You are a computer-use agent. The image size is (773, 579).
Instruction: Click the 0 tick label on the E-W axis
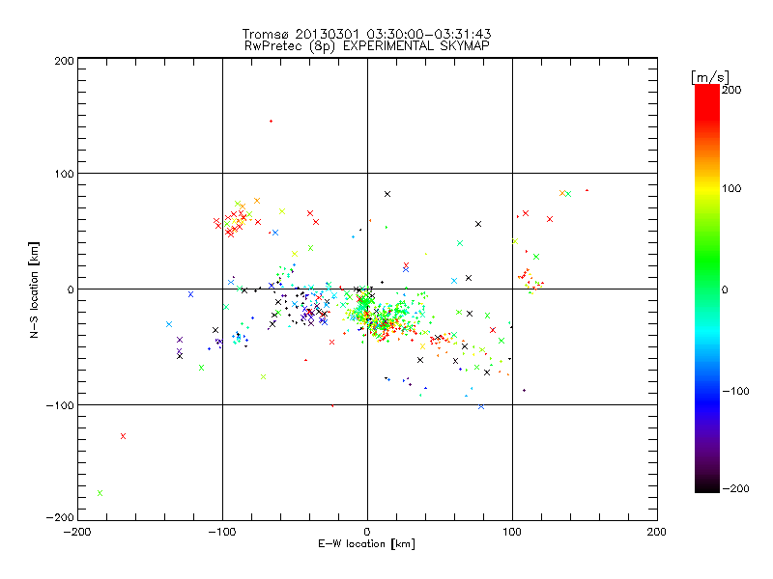pyautogui.click(x=367, y=532)
